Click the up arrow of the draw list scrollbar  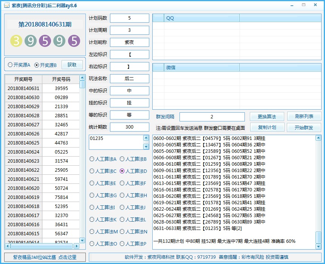82,79
